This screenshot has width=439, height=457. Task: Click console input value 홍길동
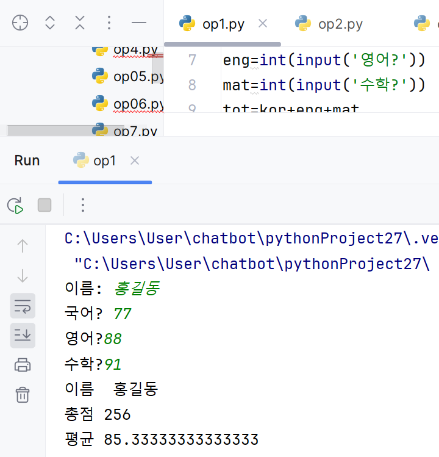(137, 289)
